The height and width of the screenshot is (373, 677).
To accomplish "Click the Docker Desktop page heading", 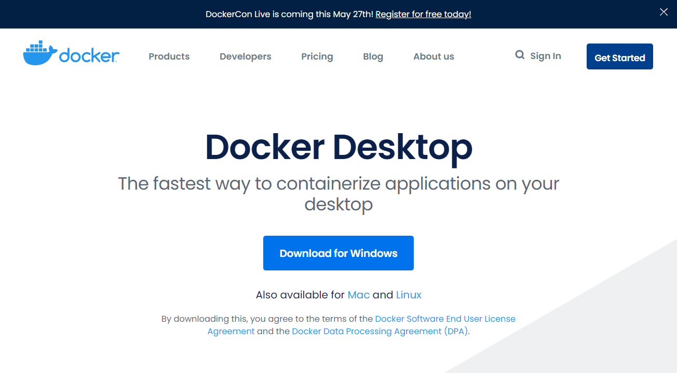I will (x=338, y=149).
